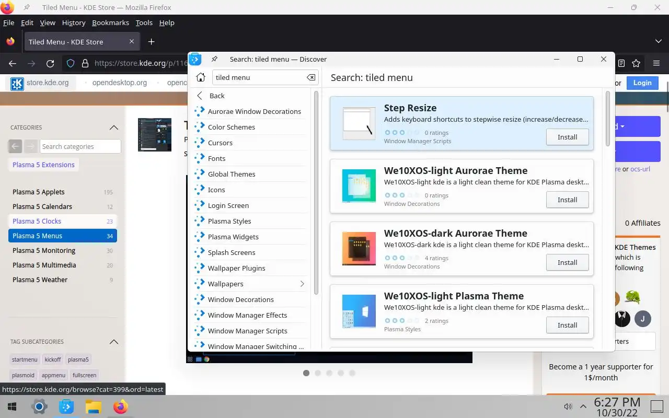
Task: Open the Icons category
Action: pos(249,190)
